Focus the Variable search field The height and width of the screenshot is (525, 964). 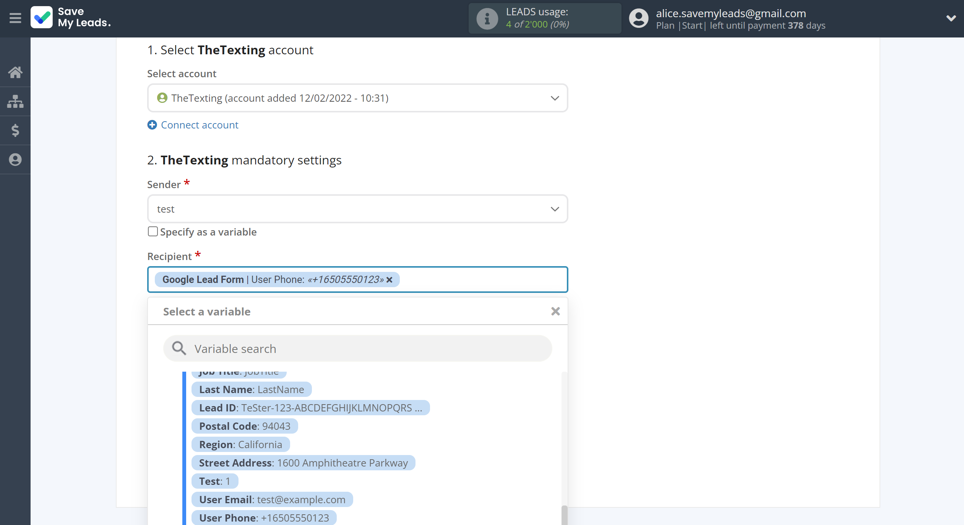tap(357, 349)
